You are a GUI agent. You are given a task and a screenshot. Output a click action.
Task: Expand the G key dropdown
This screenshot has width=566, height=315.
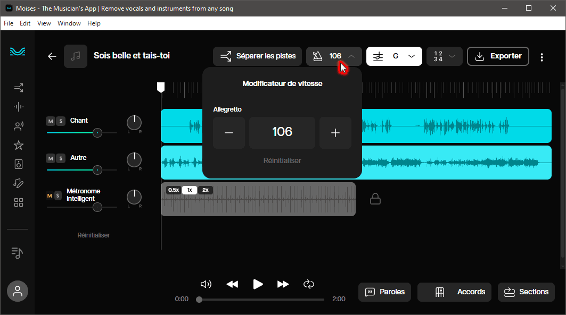coord(412,56)
